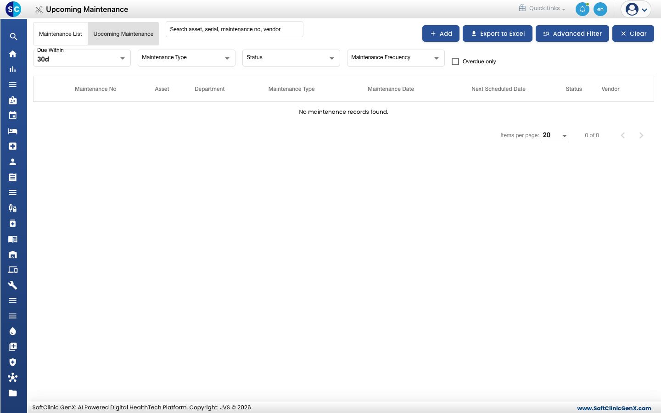Expand the Maintenance Type filter dropdown
Viewport: 661px width, 413px height.
(186, 58)
